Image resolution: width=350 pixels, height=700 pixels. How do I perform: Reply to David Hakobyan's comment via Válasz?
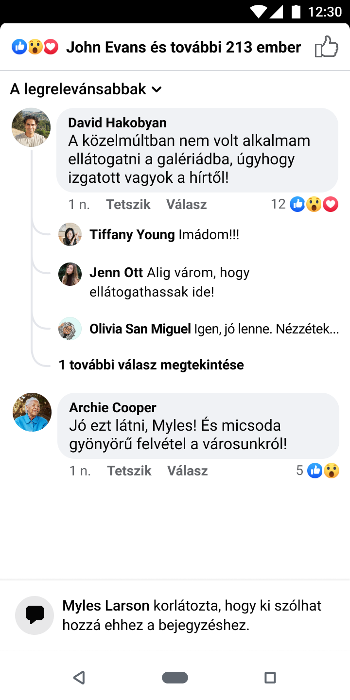187,205
